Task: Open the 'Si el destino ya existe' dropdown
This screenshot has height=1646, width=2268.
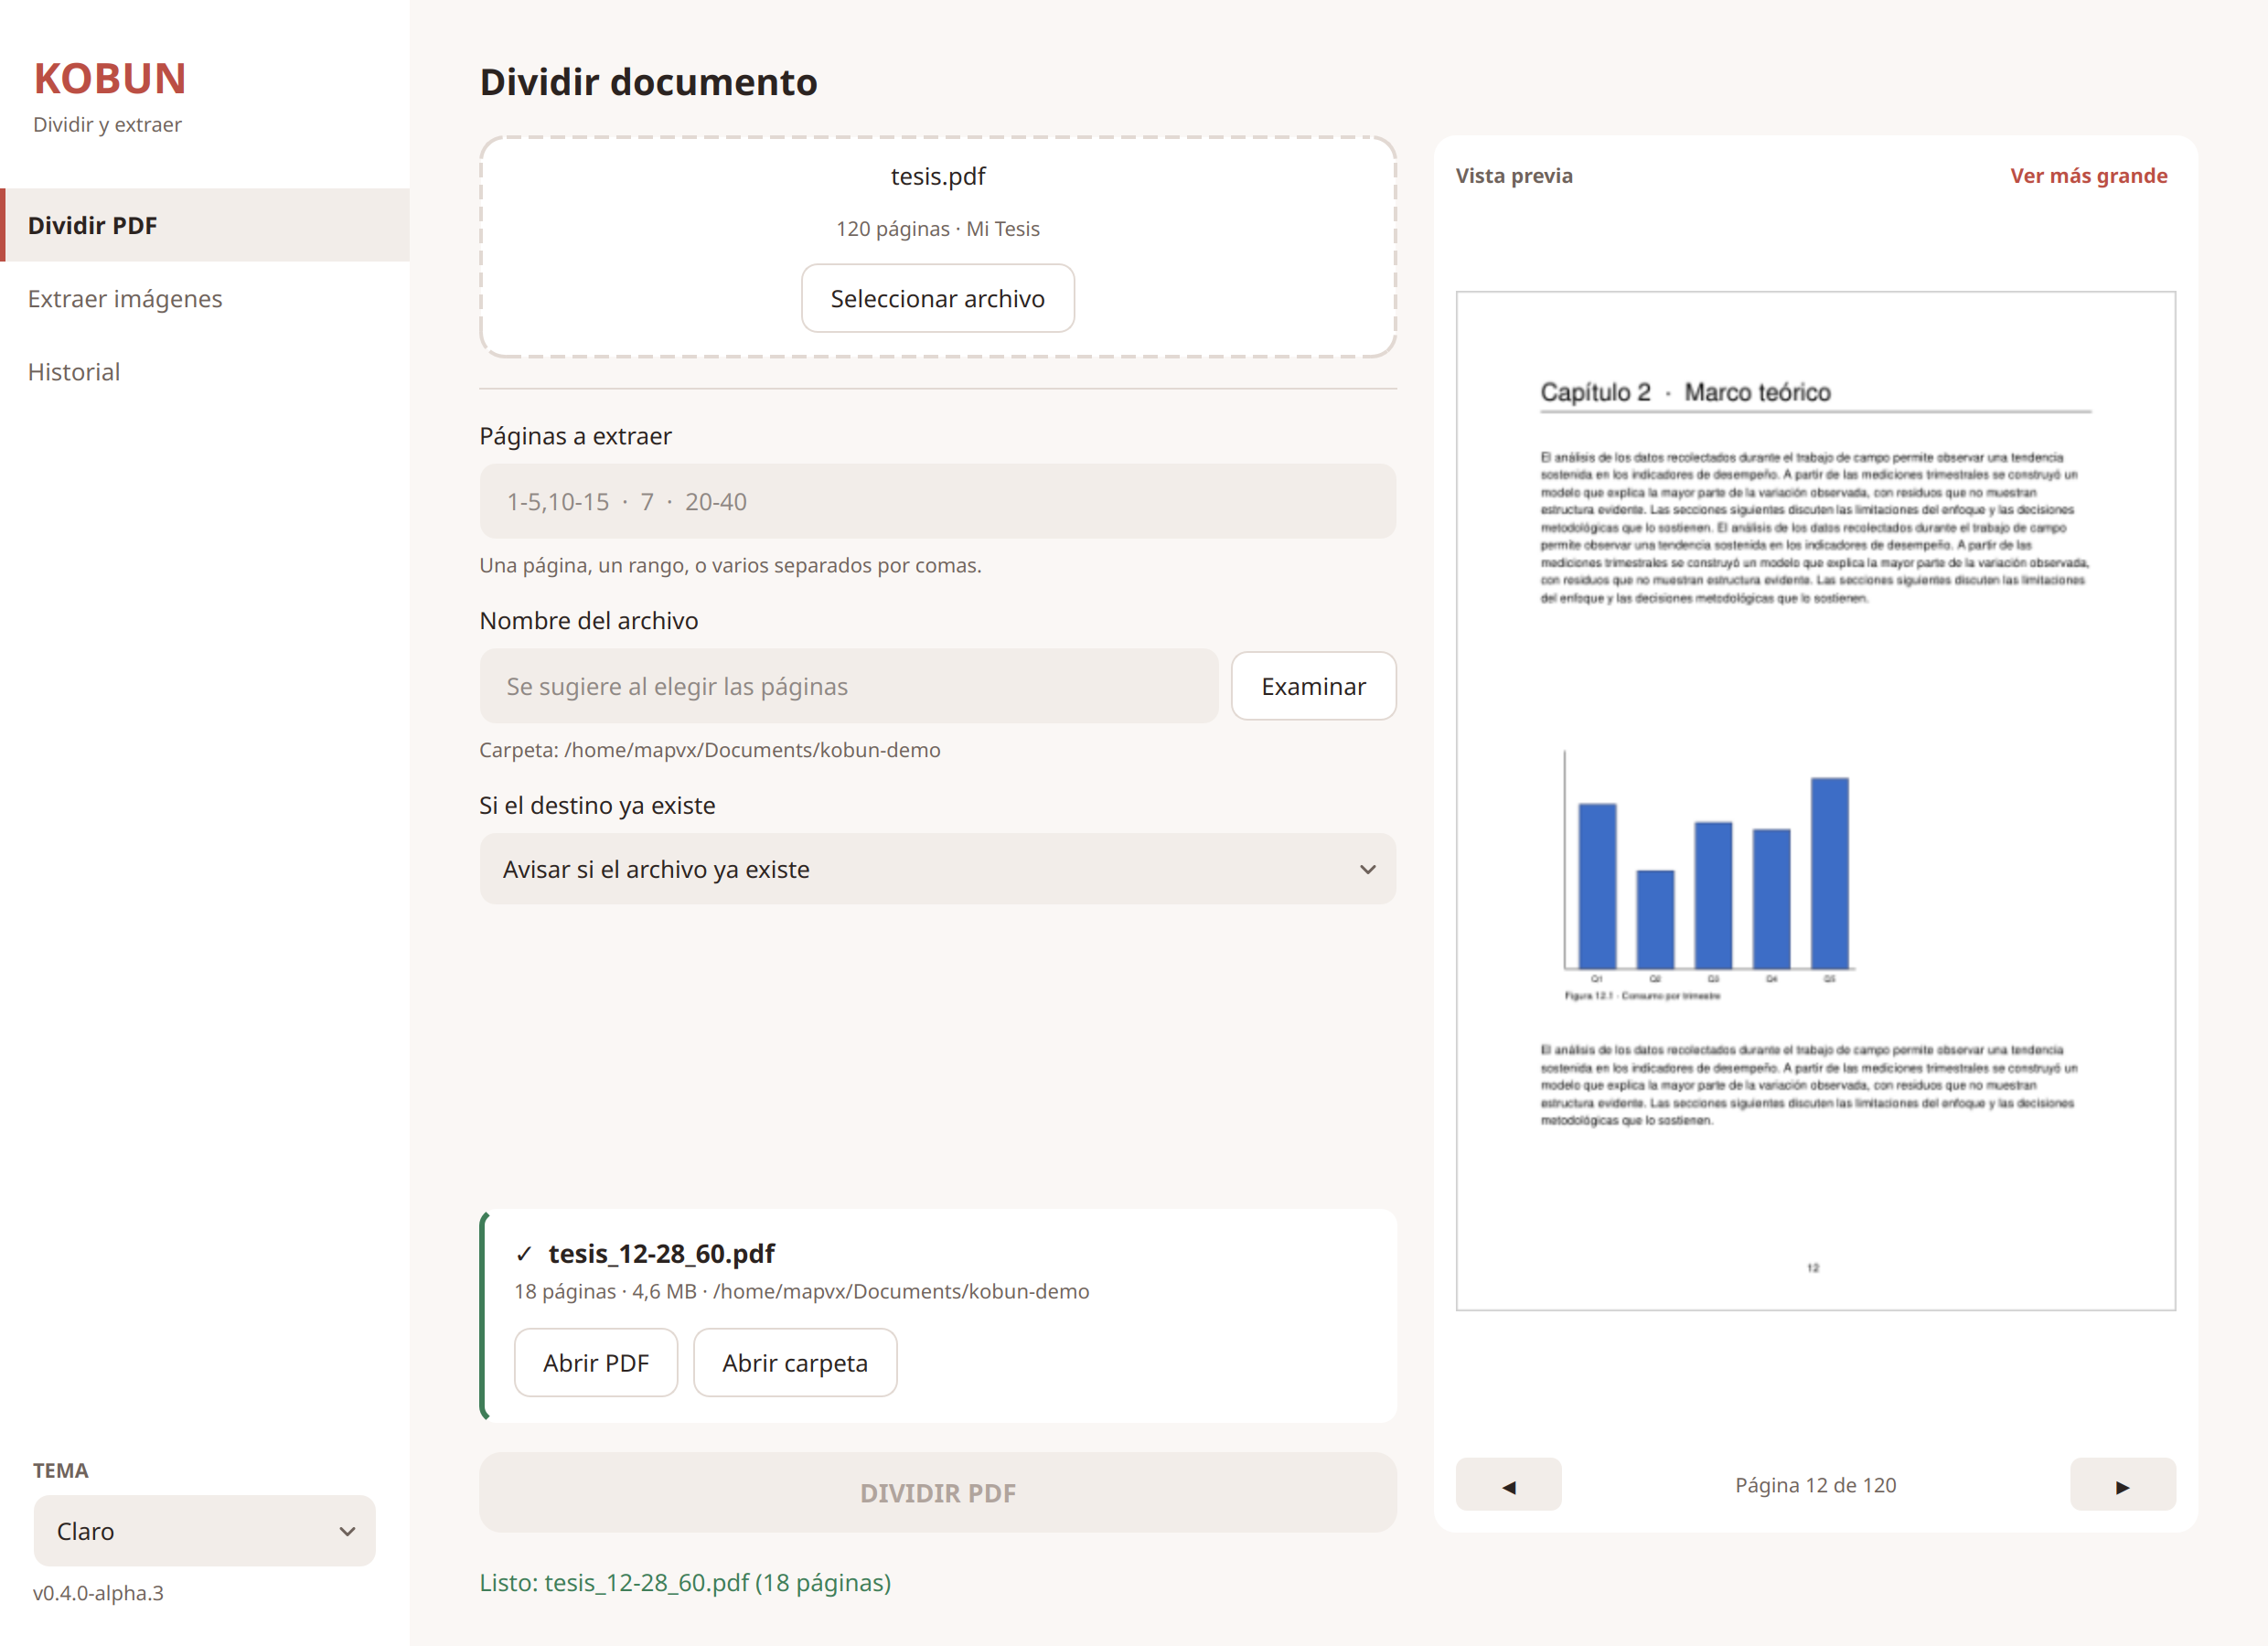Action: coord(937,869)
